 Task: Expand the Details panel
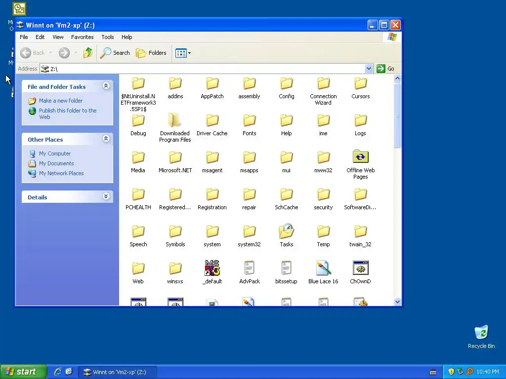click(x=106, y=196)
